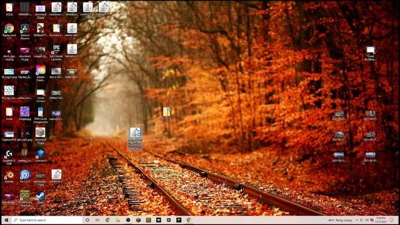Open the Epic Games taskbar icon
This screenshot has height=225, width=400.
tap(158, 220)
